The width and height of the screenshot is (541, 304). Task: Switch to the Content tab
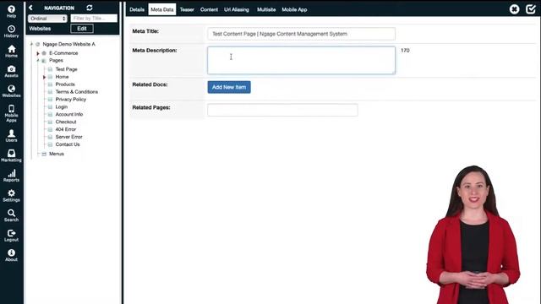[209, 9]
